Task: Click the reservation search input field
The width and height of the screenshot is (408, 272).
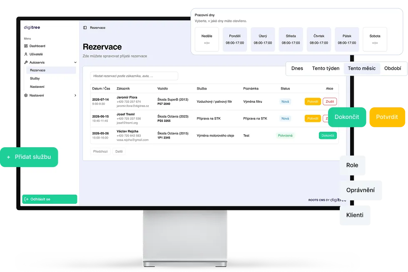Action: click(x=134, y=76)
